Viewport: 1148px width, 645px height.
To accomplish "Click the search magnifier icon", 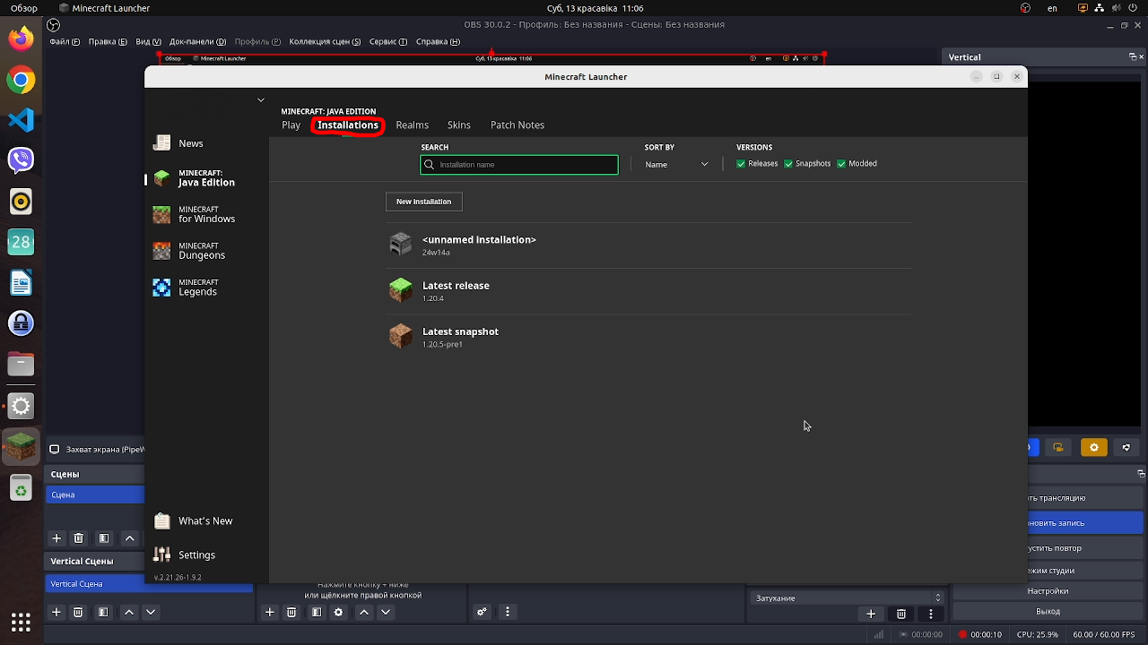I will click(x=429, y=165).
